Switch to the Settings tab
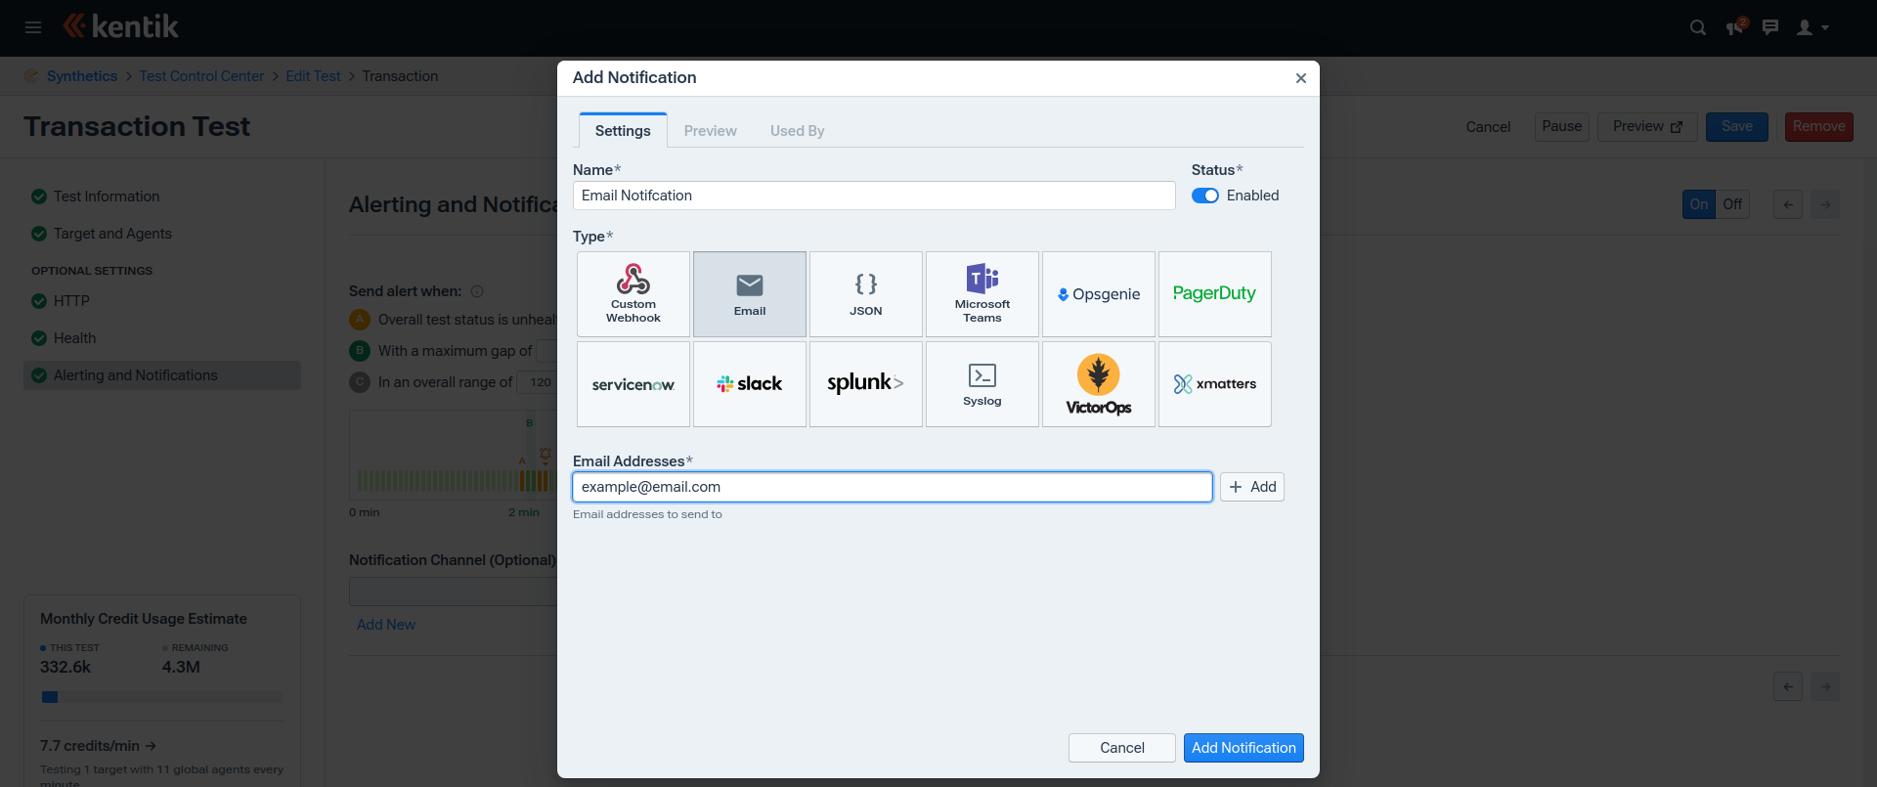Screen dimensions: 1877x787 tap(623, 131)
